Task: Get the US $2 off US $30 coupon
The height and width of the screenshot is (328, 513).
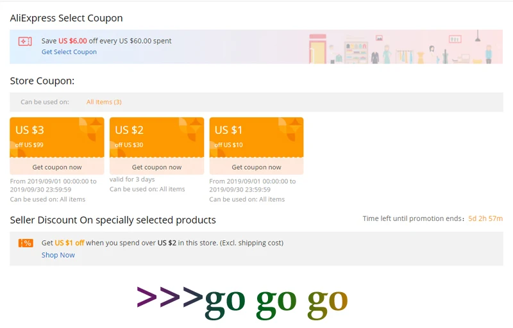Action: click(156, 167)
